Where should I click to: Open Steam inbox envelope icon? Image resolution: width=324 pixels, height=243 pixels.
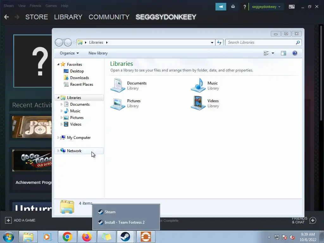pyautogui.click(x=233, y=7)
